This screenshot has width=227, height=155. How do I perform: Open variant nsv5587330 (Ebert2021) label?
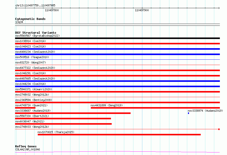point(32,116)
